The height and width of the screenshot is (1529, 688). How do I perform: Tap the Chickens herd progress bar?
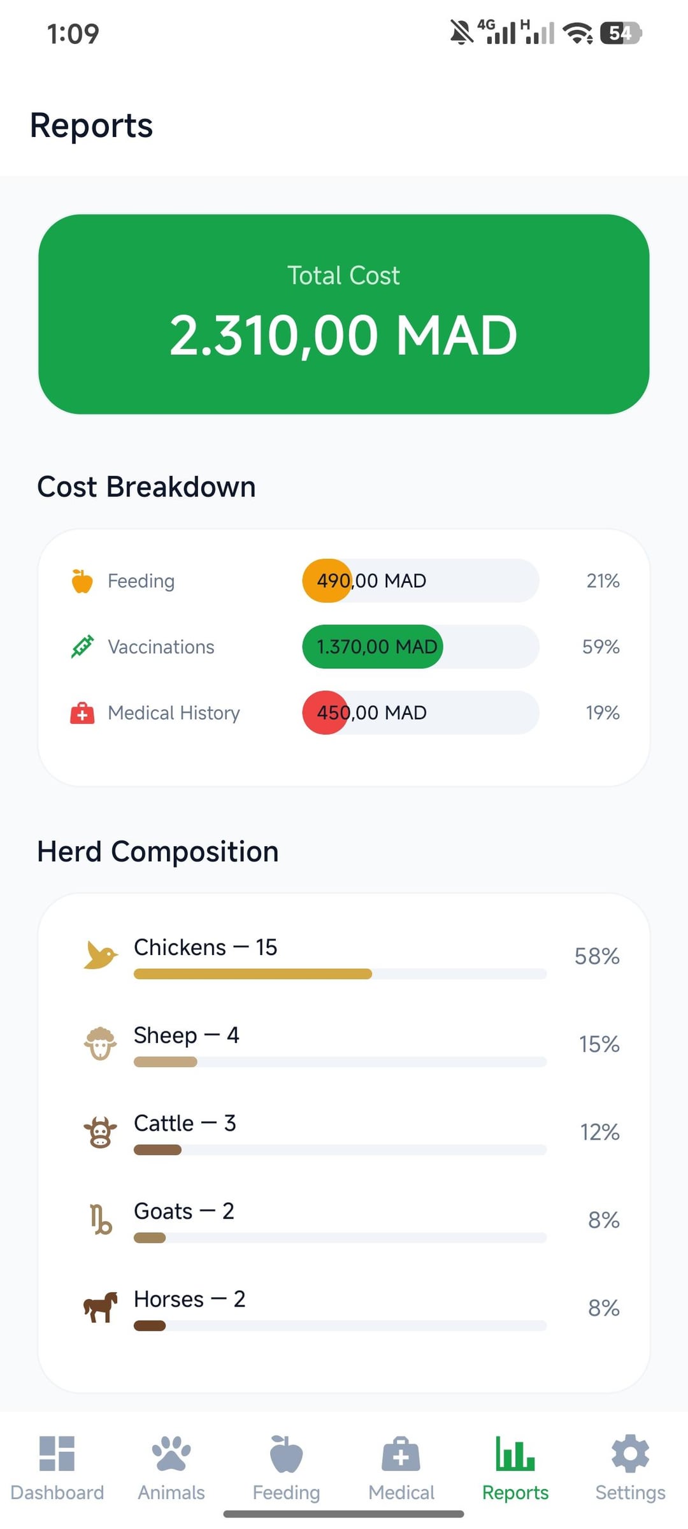(340, 974)
